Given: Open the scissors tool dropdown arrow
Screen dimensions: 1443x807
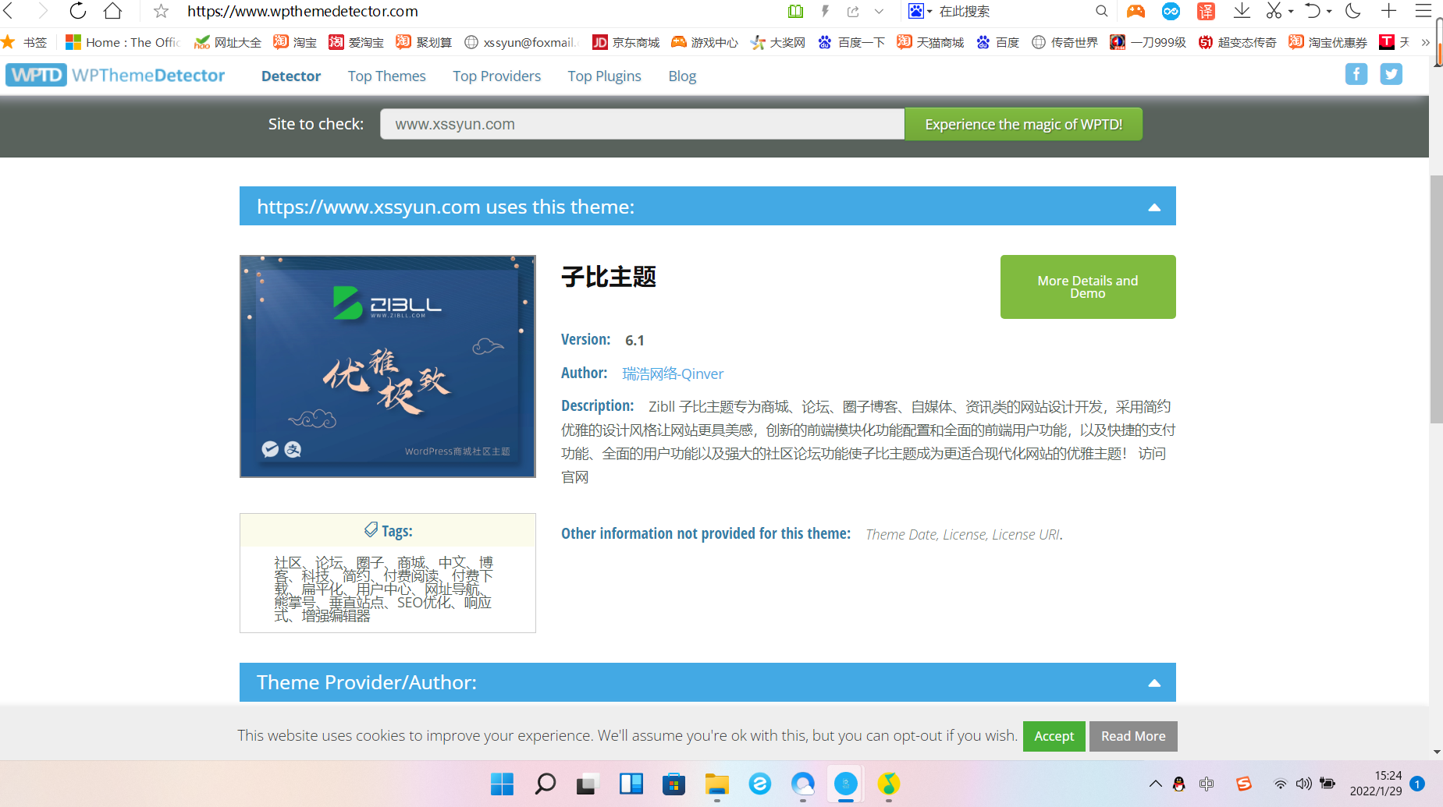Looking at the screenshot, I should (x=1291, y=12).
